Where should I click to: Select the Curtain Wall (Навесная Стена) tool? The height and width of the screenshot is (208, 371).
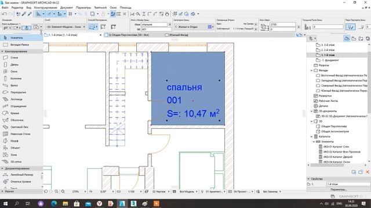(x=21, y=134)
